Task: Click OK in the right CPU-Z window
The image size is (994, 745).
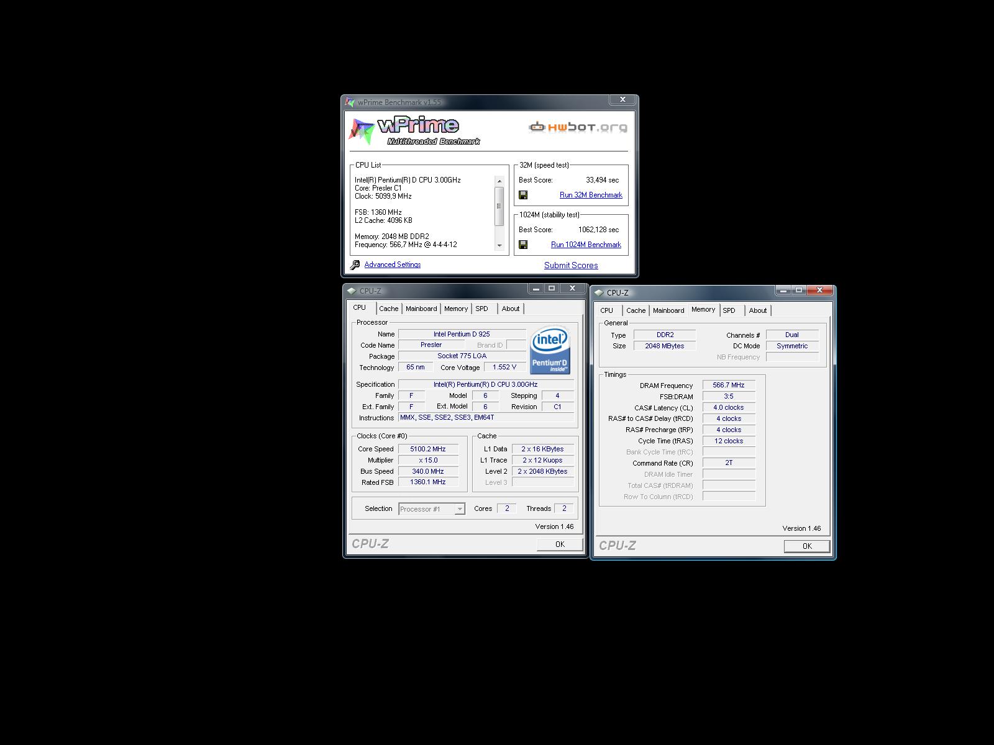Action: [807, 546]
